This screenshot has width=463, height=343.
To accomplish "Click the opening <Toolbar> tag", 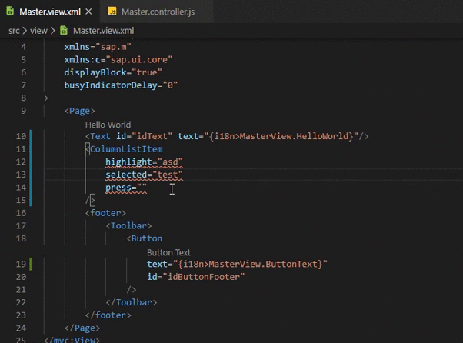I will tap(128, 226).
